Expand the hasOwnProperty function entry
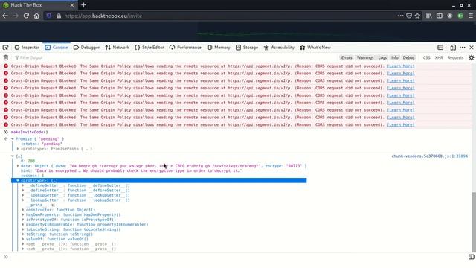 click(x=23, y=215)
